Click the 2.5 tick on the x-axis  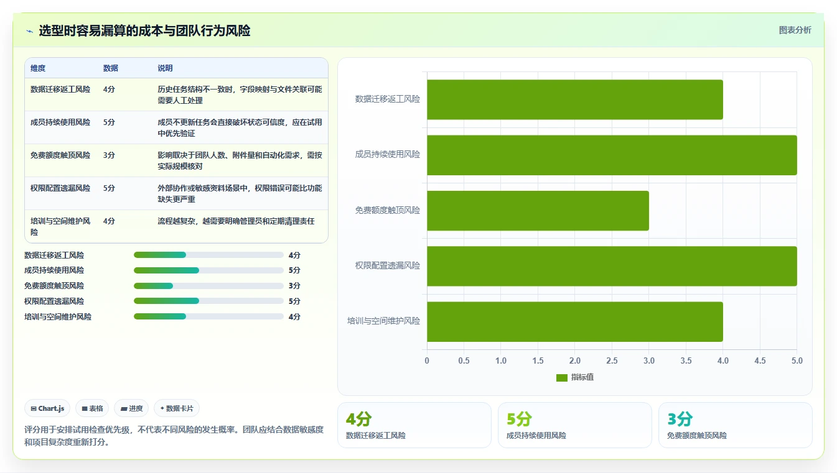pyautogui.click(x=612, y=360)
